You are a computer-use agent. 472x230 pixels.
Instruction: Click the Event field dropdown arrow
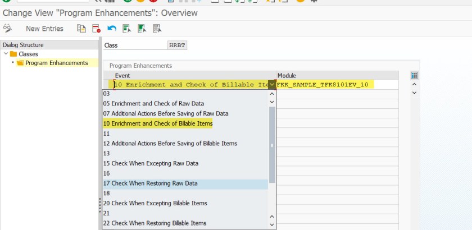pos(272,85)
